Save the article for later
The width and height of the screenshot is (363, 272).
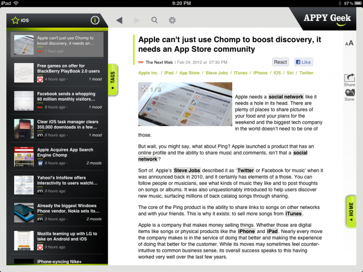[349, 95]
